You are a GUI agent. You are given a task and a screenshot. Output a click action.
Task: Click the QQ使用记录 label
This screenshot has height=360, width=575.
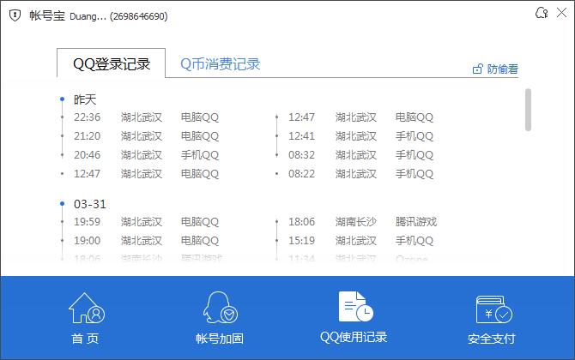[354, 337]
